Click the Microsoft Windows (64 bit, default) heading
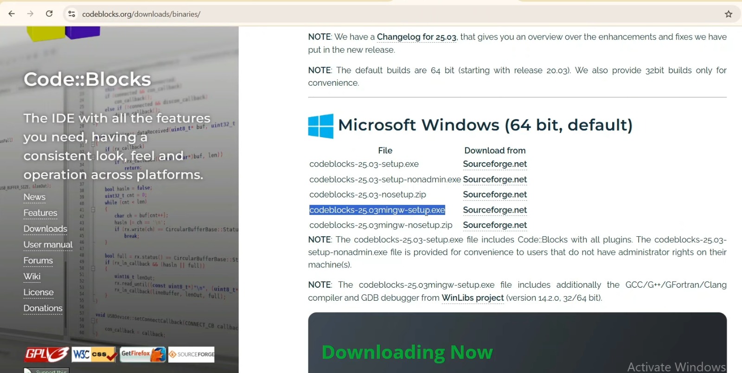742x373 pixels. tap(485, 125)
